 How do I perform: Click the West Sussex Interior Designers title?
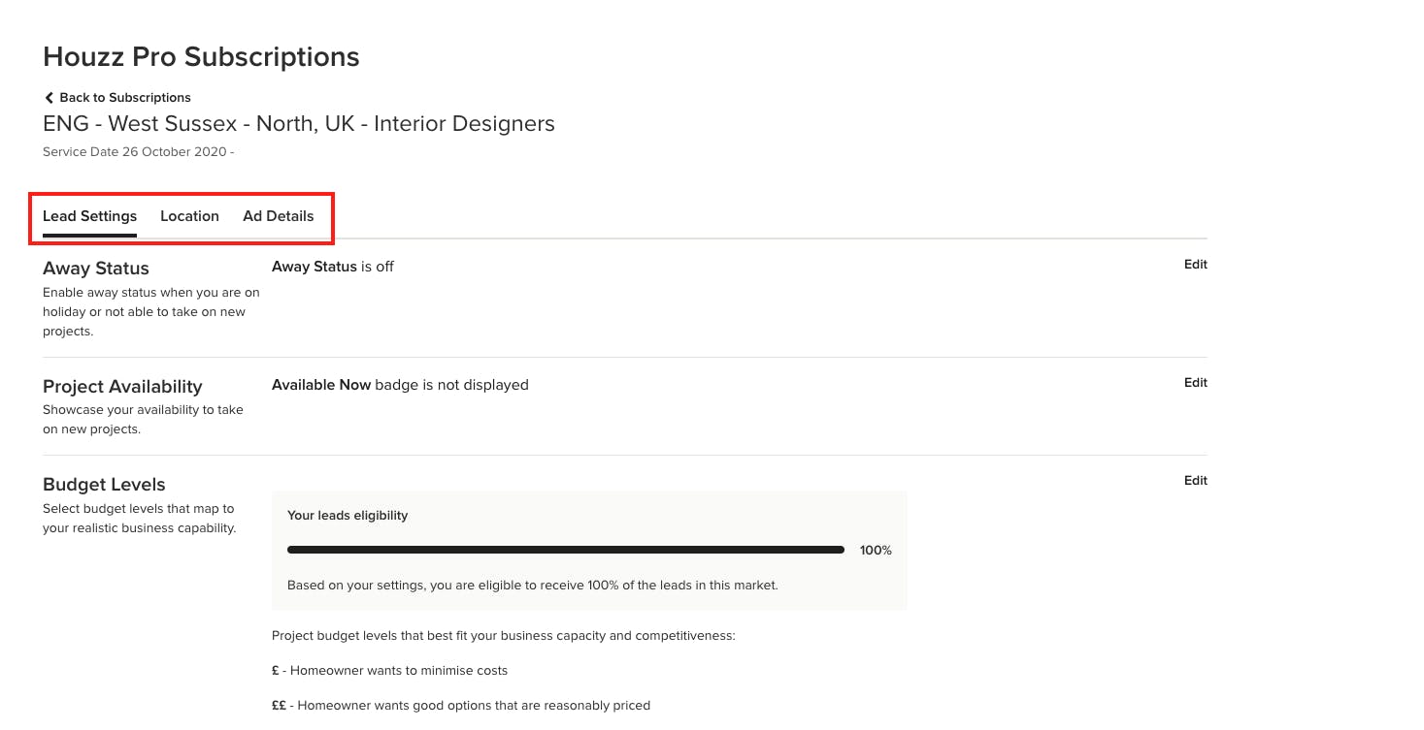[x=299, y=124]
